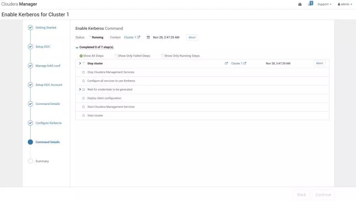Open the parcel/briefcase icon in top bar
356x201 pixels.
[x=300, y=4]
